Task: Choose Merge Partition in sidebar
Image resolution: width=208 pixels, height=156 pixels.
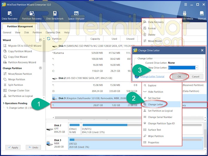Action: pyautogui.click(x=14, y=79)
